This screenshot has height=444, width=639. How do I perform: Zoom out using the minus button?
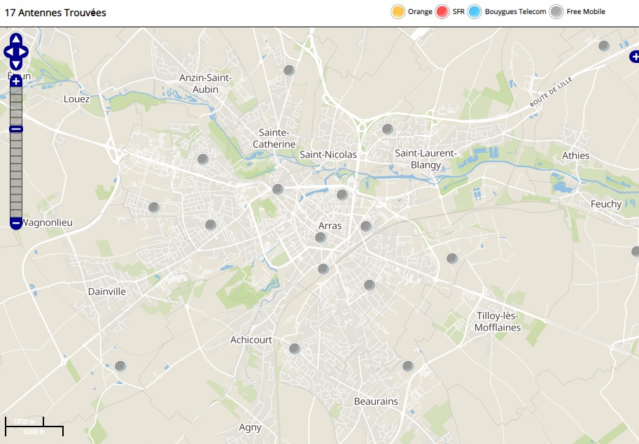16,223
